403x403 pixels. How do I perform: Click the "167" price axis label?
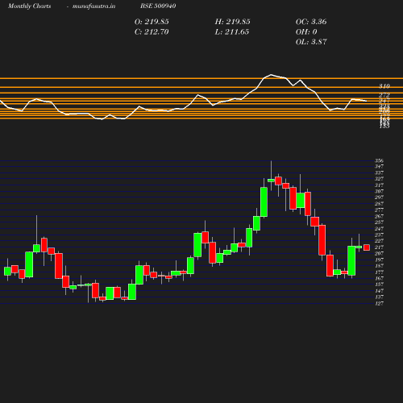pos(379,278)
